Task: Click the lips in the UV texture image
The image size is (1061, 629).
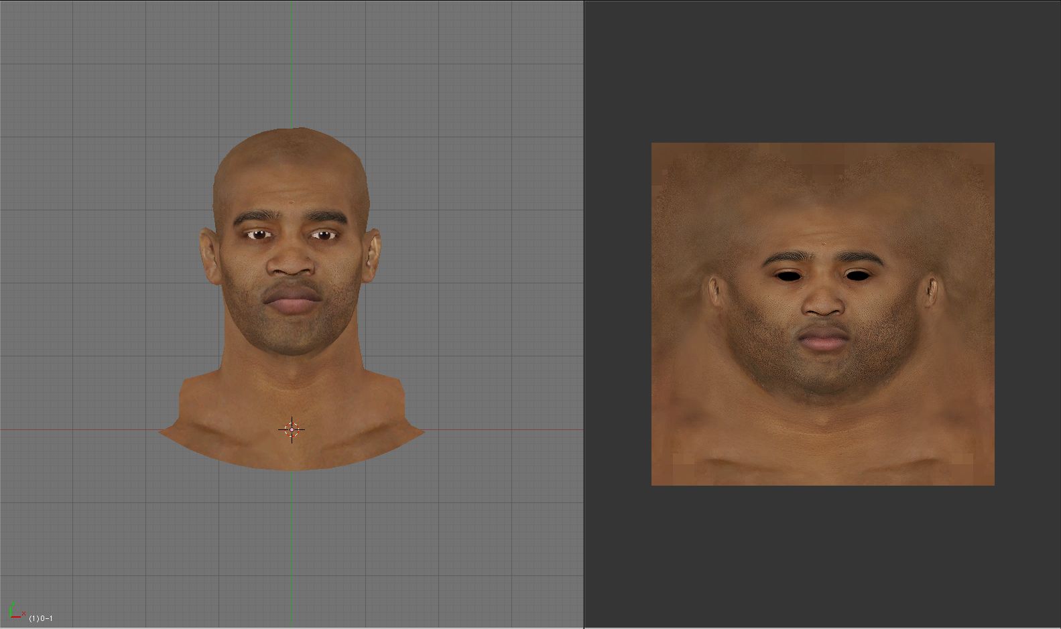Action: (823, 338)
